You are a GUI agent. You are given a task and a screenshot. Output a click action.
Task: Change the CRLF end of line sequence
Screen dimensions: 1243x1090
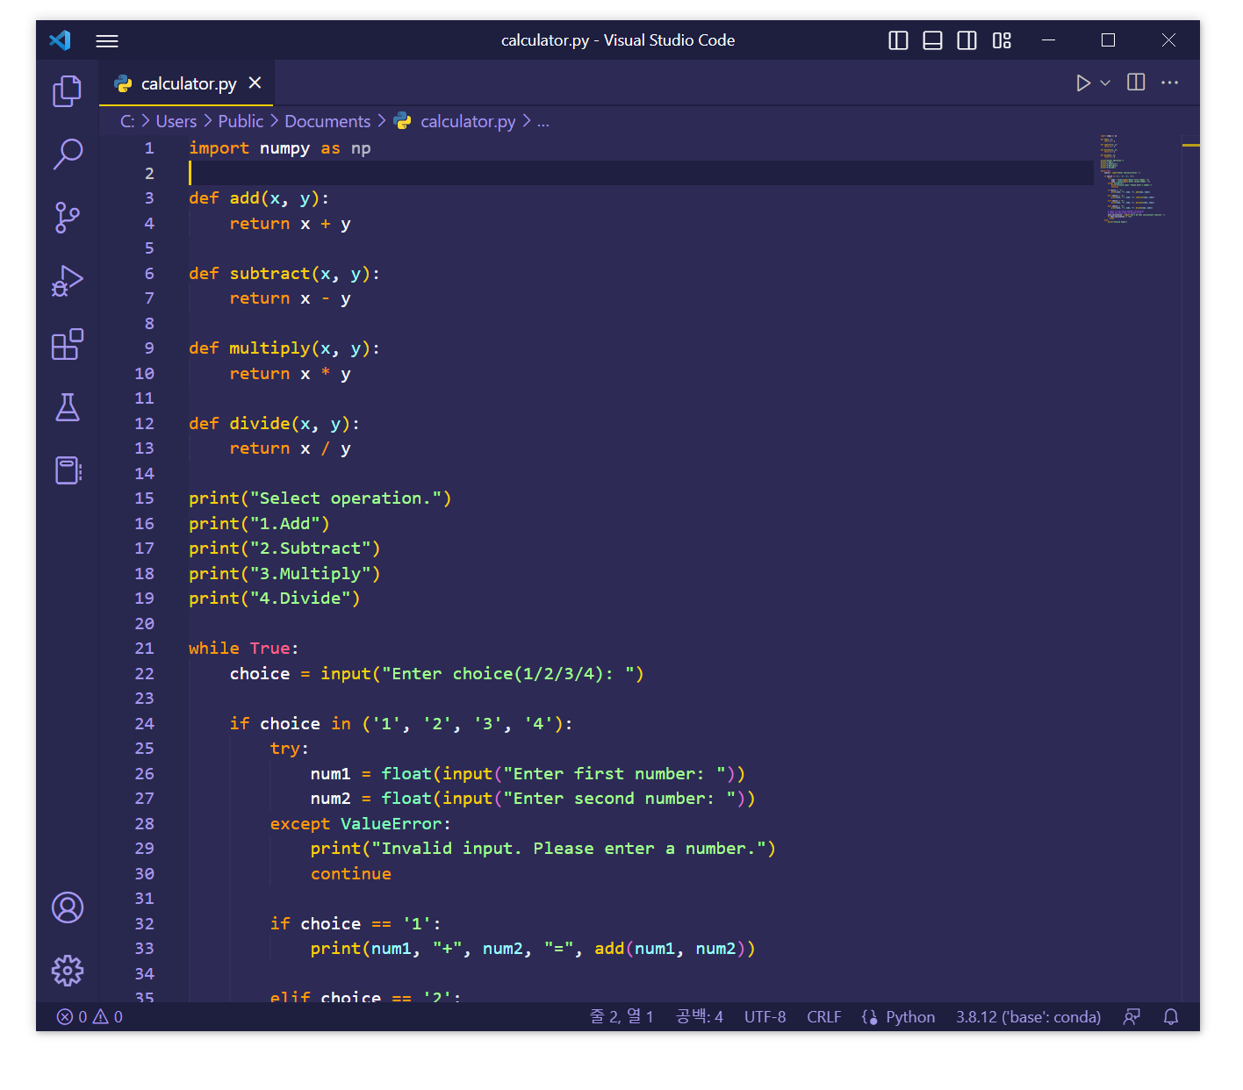(x=823, y=1016)
